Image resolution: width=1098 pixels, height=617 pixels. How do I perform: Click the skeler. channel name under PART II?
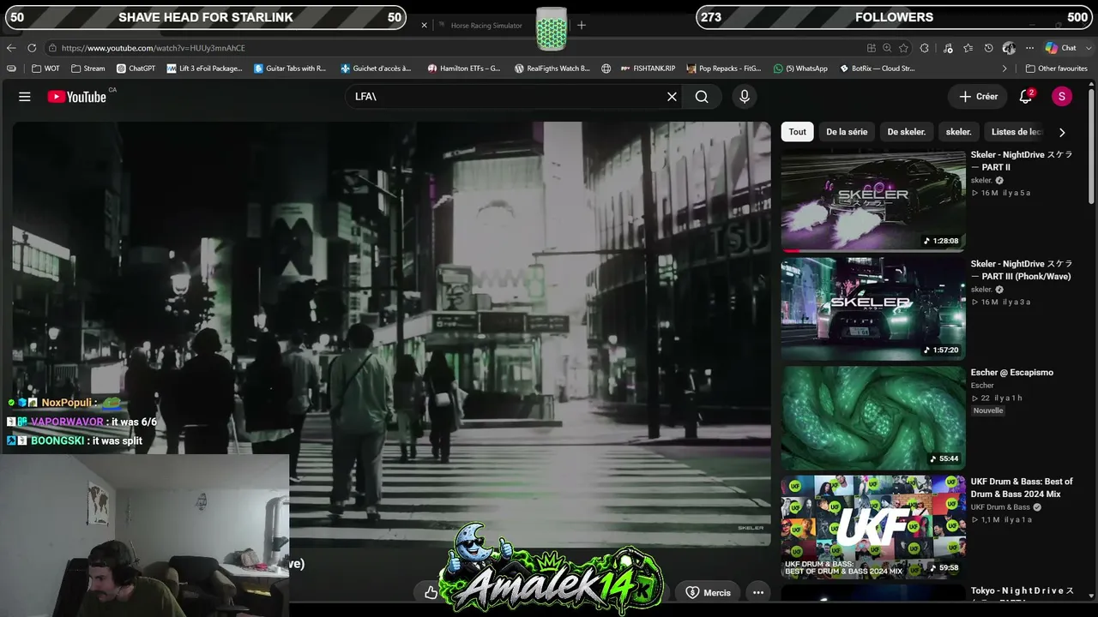click(x=981, y=181)
